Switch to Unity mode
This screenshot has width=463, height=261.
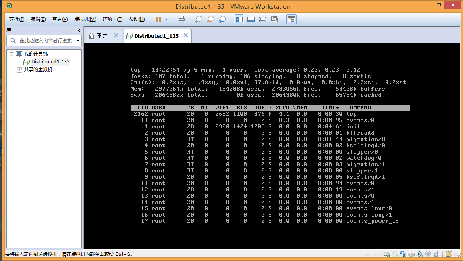[275, 19]
